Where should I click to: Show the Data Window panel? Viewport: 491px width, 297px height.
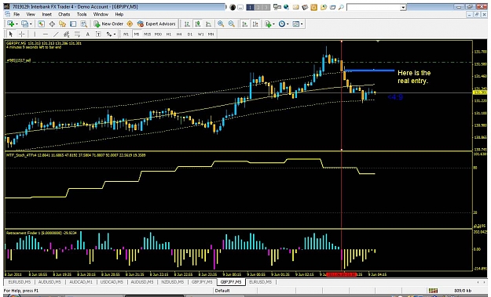[x=52, y=24]
